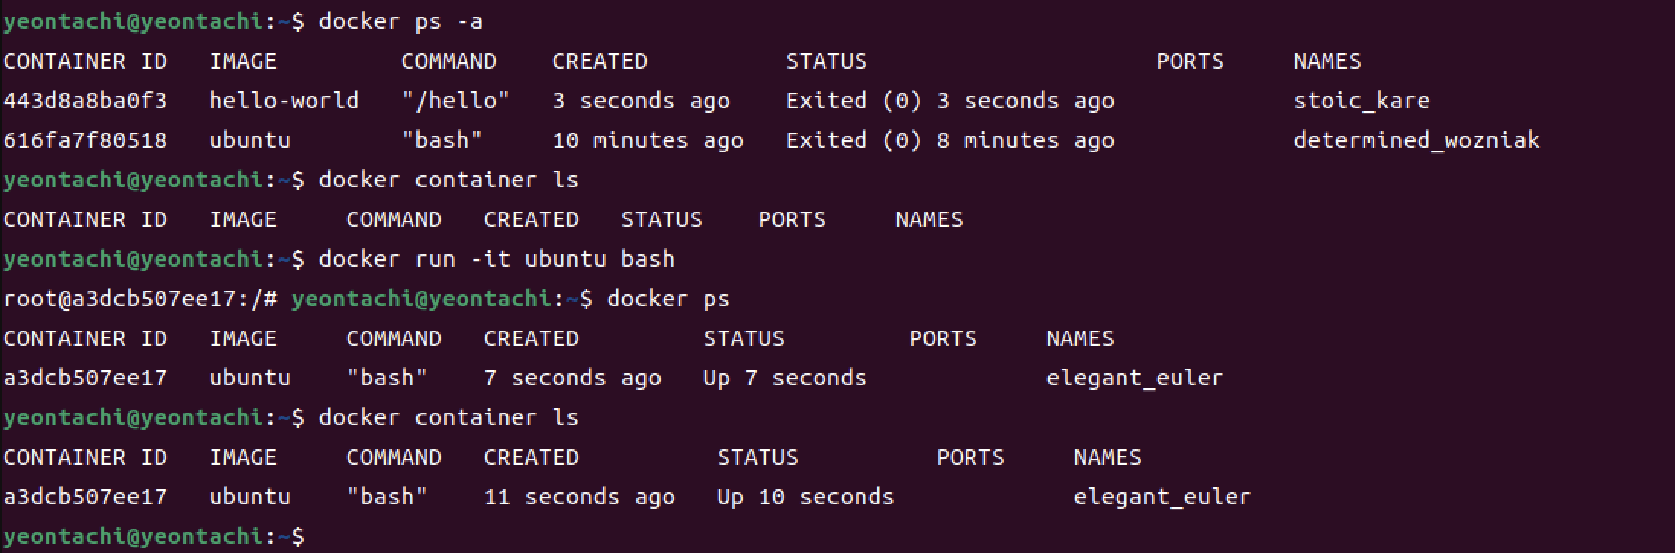The width and height of the screenshot is (1675, 553).
Task: Click container ID 443d8a8ba0f3
Action: [85, 101]
